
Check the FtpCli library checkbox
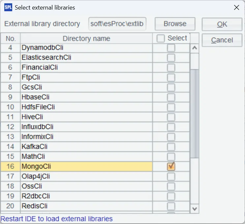click(x=171, y=78)
